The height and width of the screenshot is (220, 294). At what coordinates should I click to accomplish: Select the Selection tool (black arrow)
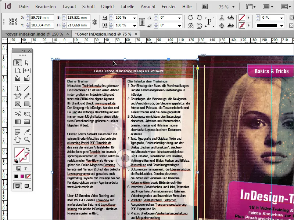point(18,63)
